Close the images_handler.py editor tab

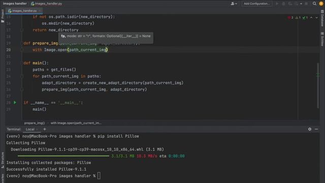point(40,11)
